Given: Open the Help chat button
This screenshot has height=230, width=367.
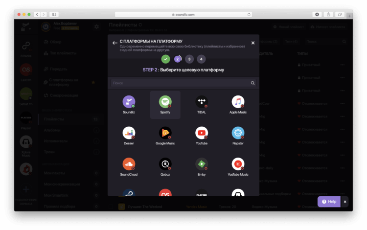Looking at the screenshot, I should (x=329, y=202).
